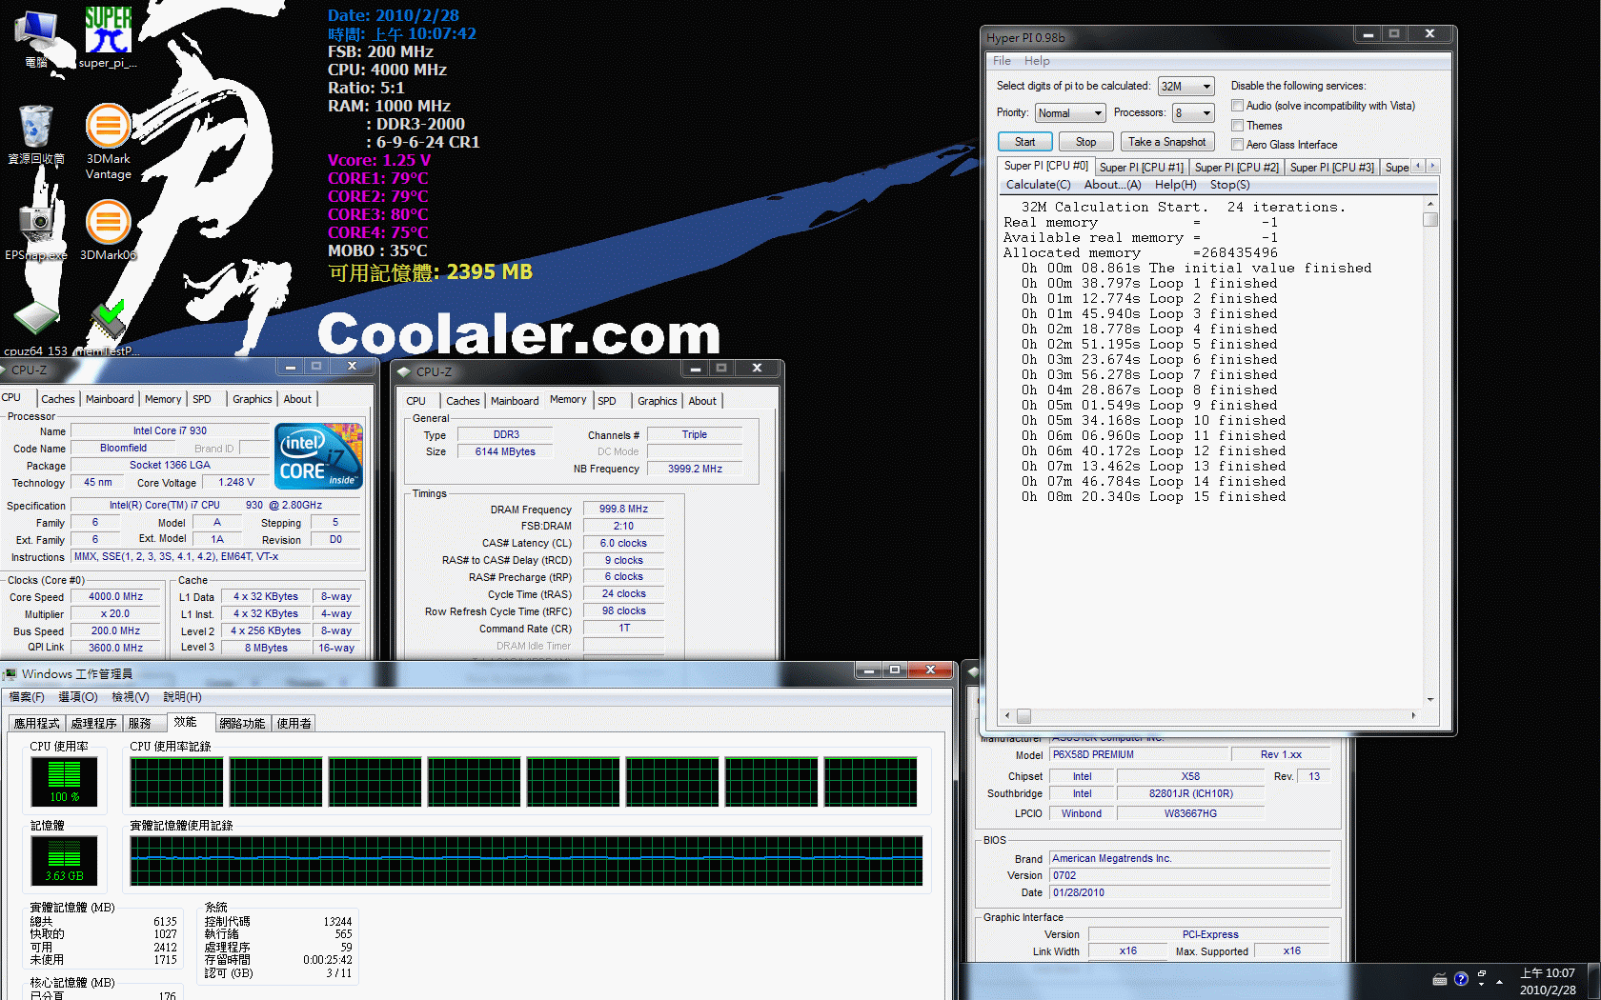Click the Super PI output vertical scrollbar thumb
Image resolution: width=1601 pixels, height=1000 pixels.
point(1429,220)
